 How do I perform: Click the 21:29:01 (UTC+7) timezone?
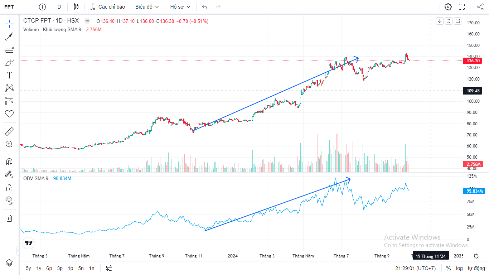[x=415, y=268]
